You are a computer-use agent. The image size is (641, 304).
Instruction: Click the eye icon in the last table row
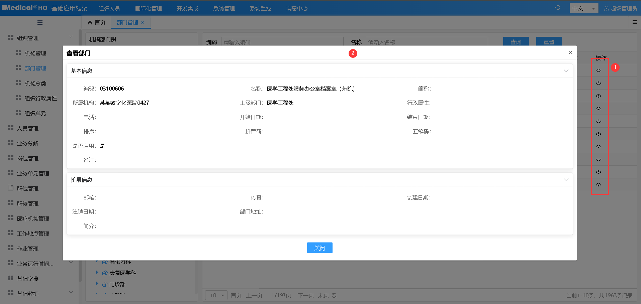click(598, 185)
